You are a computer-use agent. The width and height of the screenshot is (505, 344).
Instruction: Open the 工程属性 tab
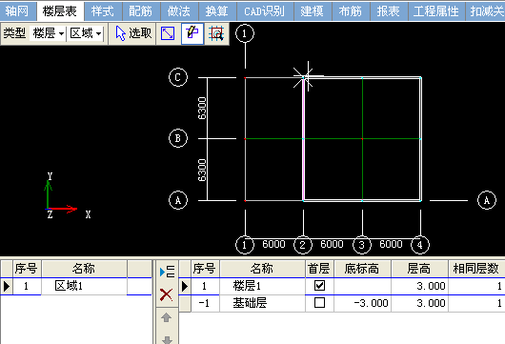click(436, 11)
